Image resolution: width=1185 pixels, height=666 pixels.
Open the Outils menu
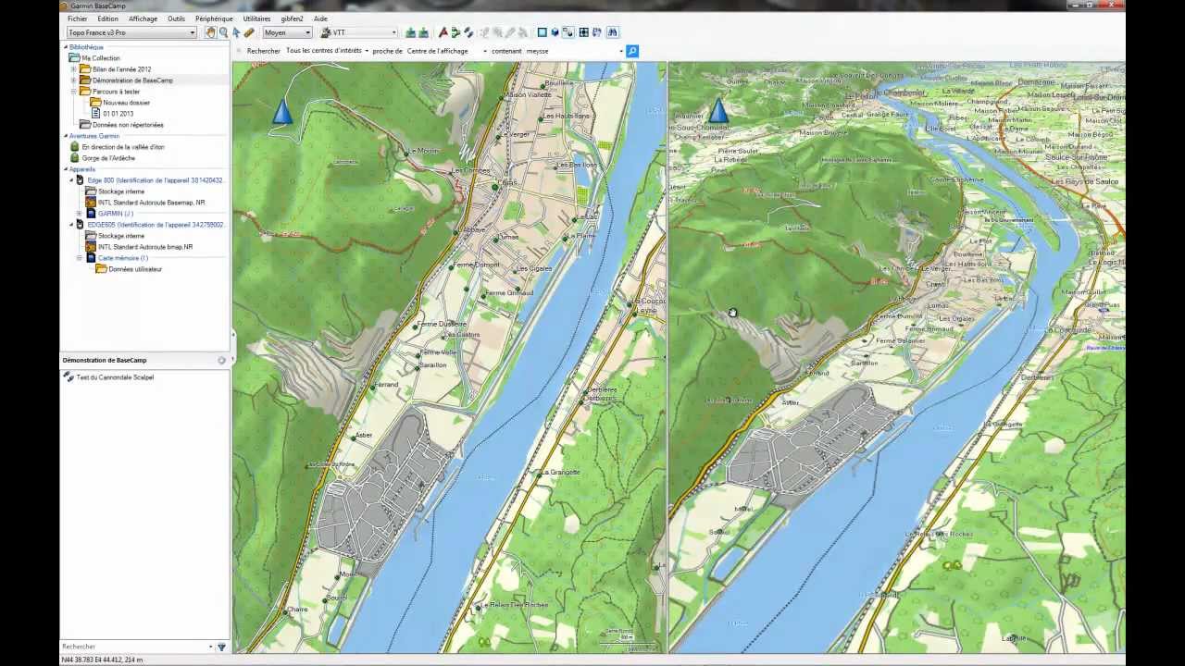pos(176,18)
